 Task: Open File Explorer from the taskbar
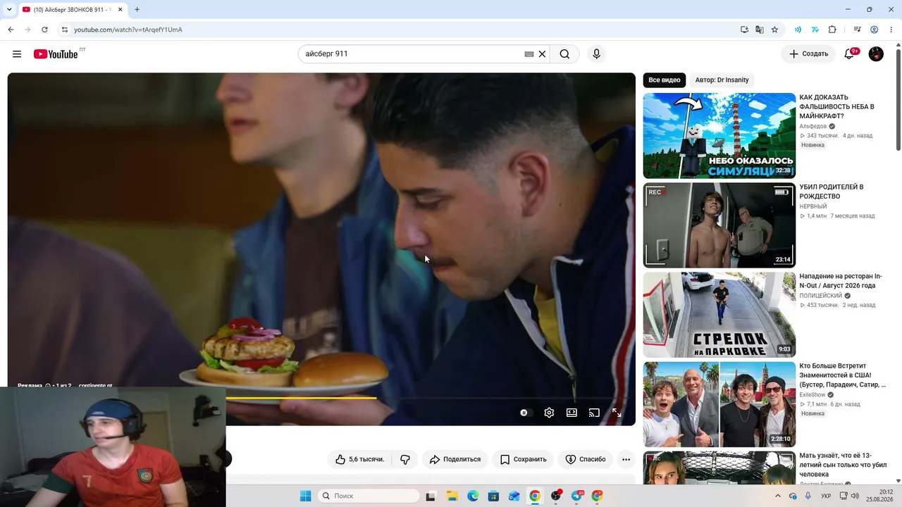pyautogui.click(x=452, y=496)
